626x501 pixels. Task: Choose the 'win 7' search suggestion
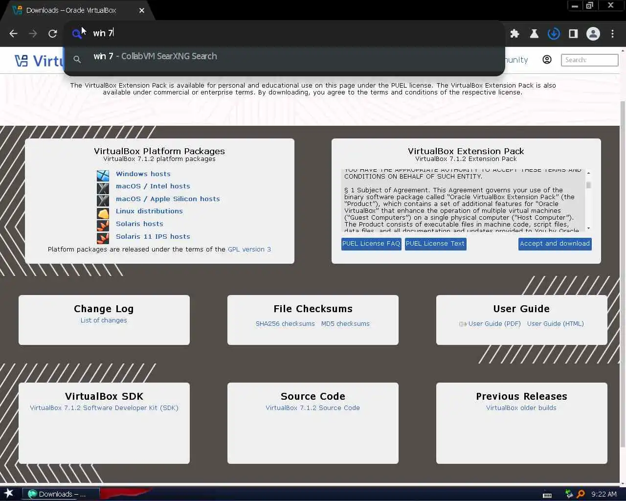tap(284, 56)
